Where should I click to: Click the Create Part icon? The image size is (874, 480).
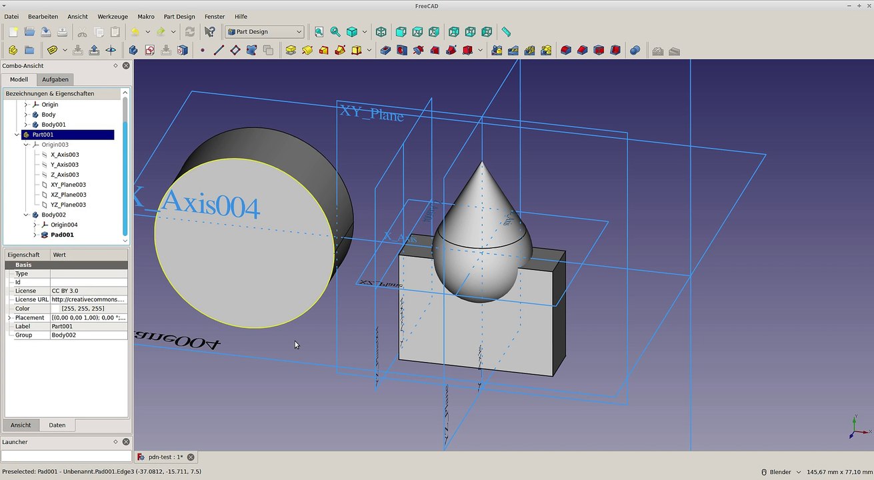pyautogui.click(x=13, y=50)
